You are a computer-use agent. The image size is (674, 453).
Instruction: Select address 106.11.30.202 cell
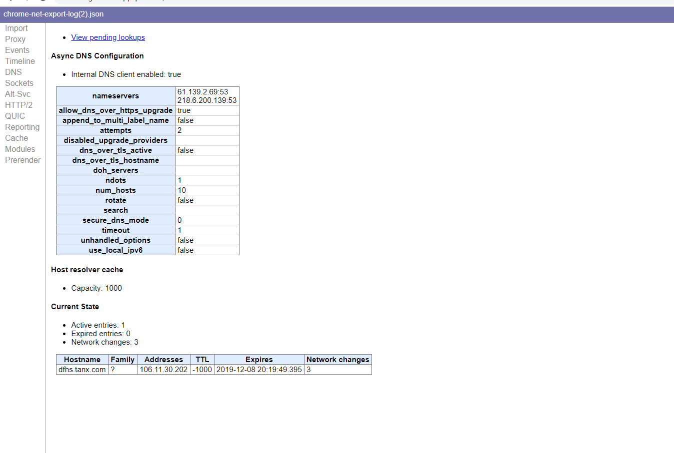(x=163, y=370)
